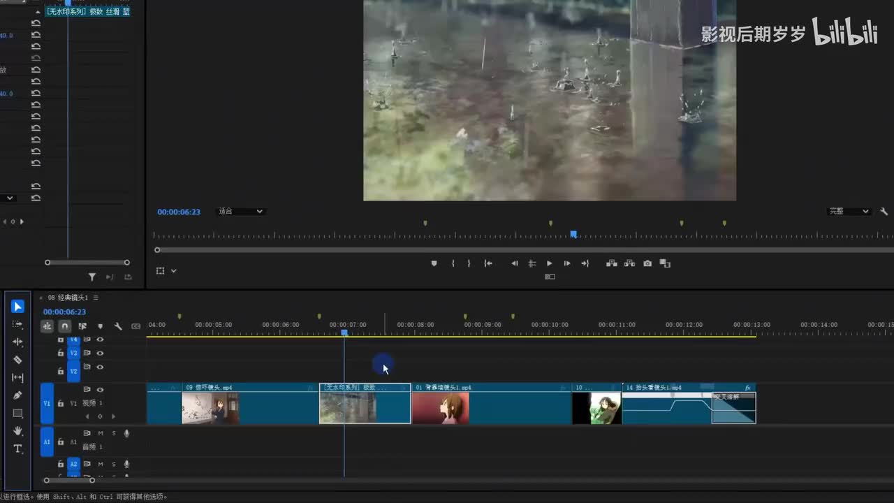
Task: Click the timeline playhead handle
Action: click(344, 333)
